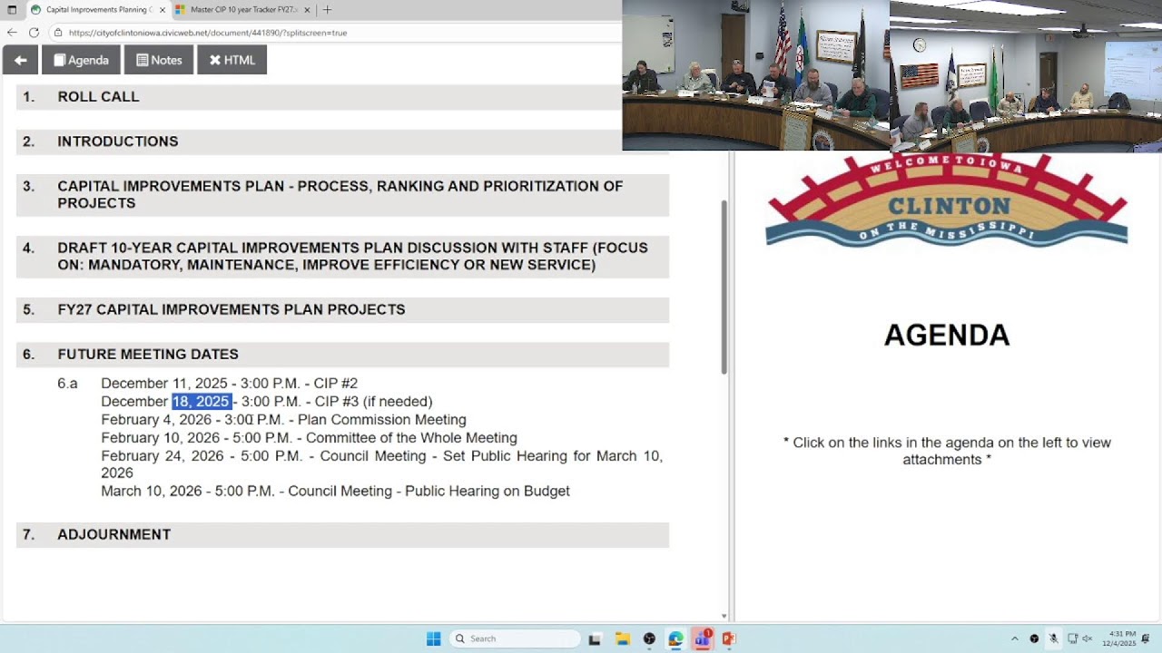Image resolution: width=1162 pixels, height=653 pixels.
Task: Open the tab actions menu icon
Action: point(12,10)
